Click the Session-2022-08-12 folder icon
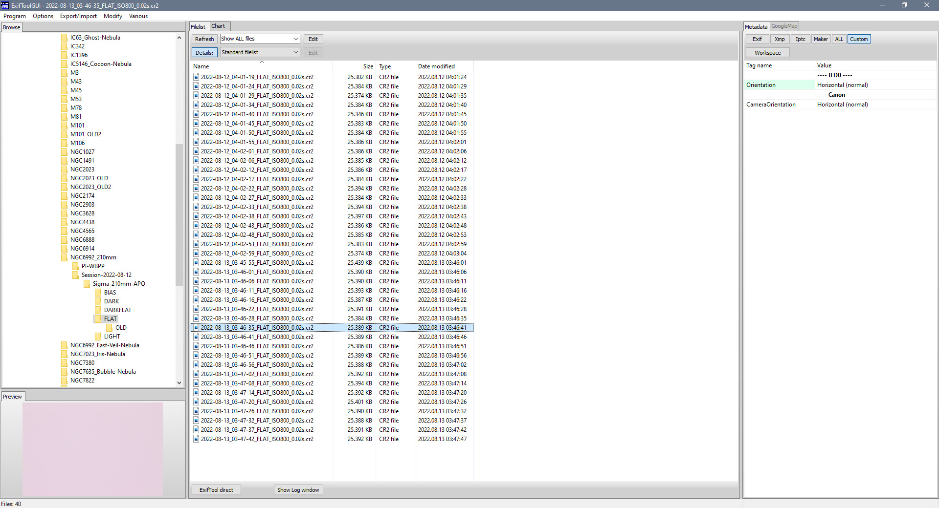The width and height of the screenshot is (939, 508). point(75,275)
